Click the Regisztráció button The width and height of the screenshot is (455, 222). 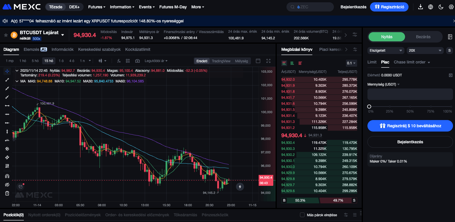389,7
